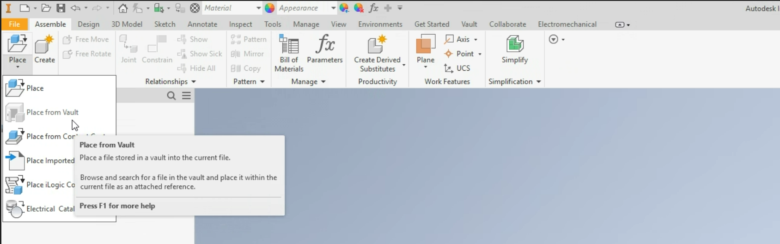Image resolution: width=780 pixels, height=244 pixels.
Task: Click the checkered sphere material icon
Action: point(195,8)
